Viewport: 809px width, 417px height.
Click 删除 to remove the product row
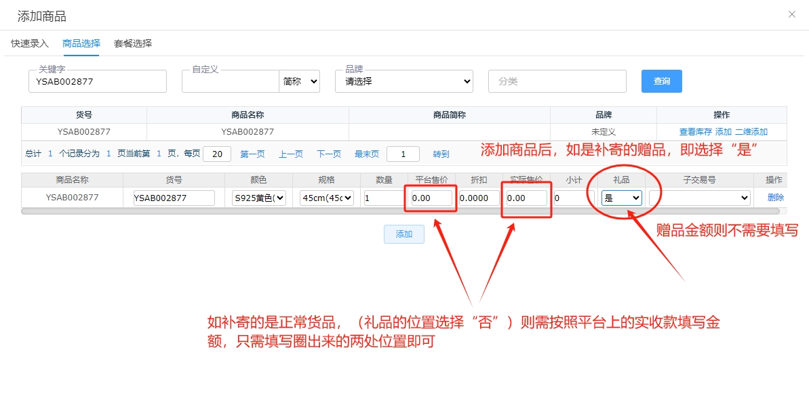[x=776, y=198]
